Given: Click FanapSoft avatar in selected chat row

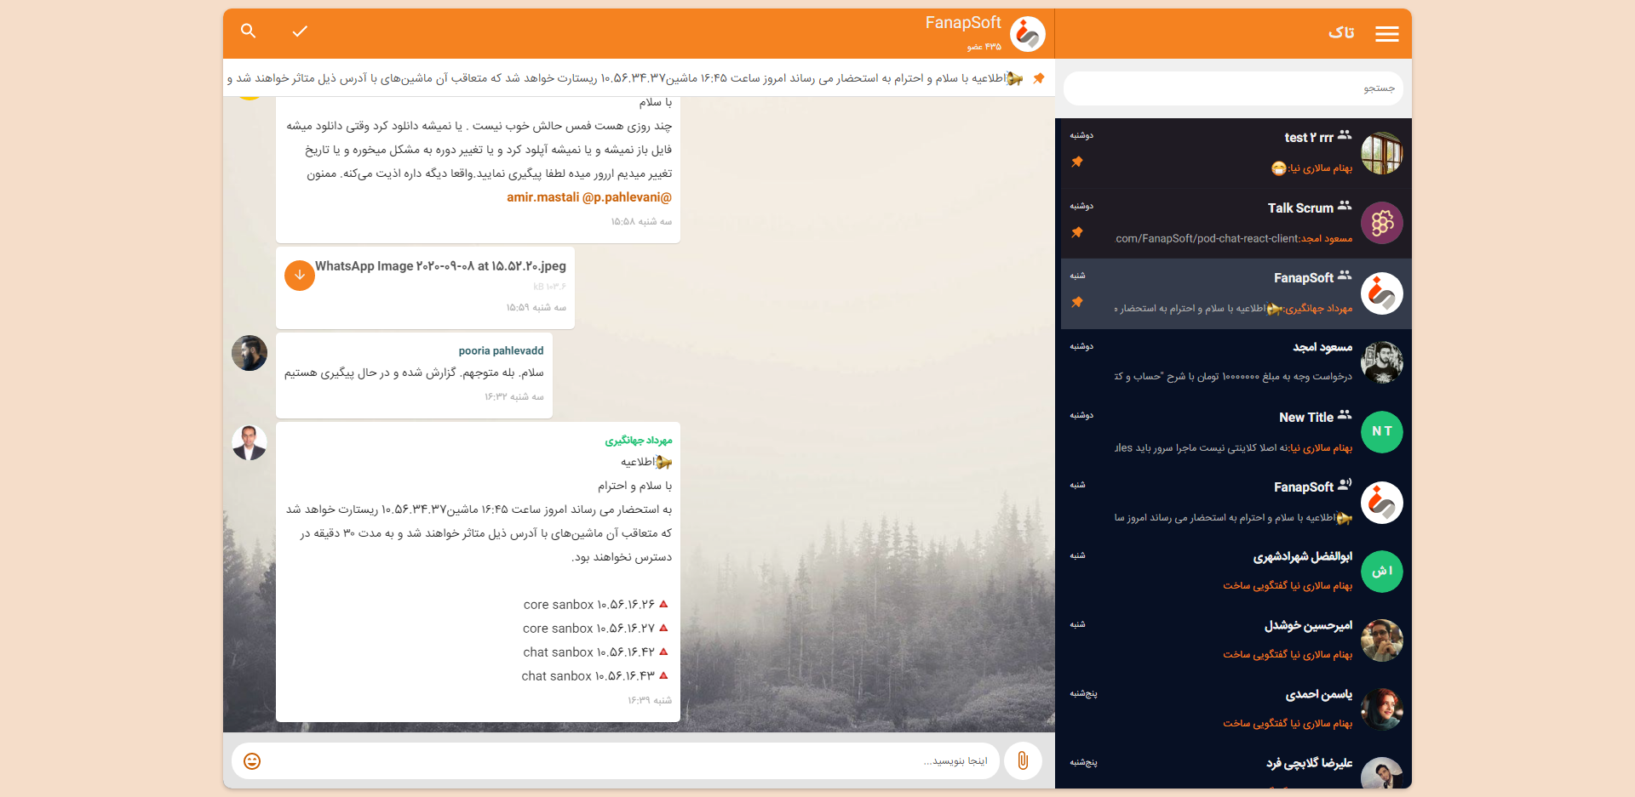Looking at the screenshot, I should click(1381, 293).
